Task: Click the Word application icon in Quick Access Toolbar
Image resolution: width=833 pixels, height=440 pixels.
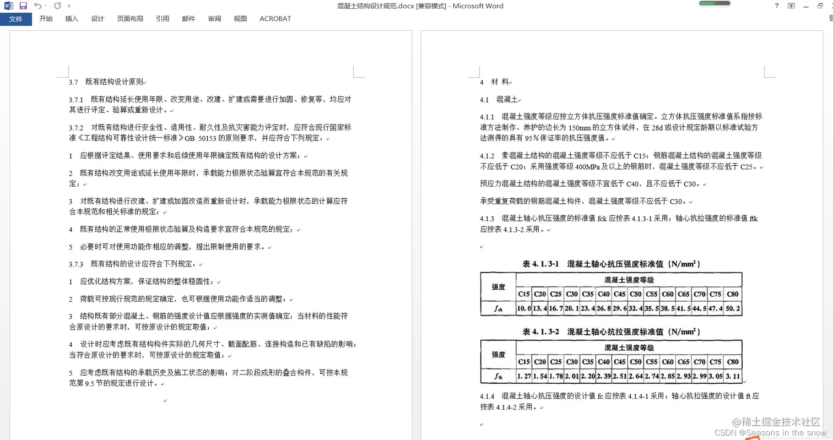Action: click(8, 6)
